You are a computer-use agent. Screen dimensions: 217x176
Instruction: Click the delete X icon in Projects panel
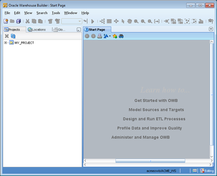point(7,36)
